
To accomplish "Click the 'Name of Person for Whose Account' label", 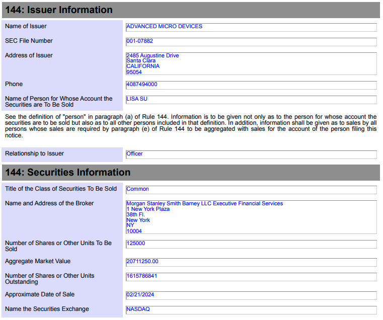I will (58, 102).
